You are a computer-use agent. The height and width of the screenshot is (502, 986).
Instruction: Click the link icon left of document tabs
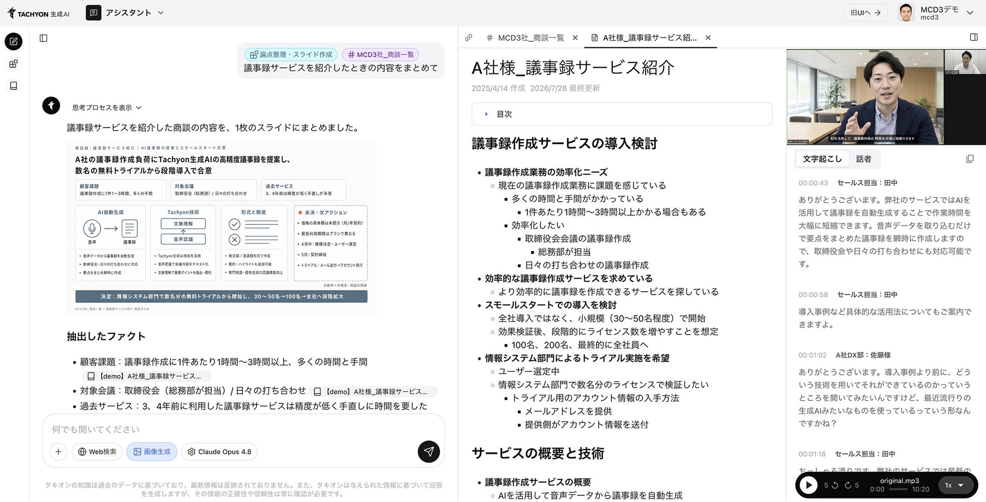tap(469, 37)
